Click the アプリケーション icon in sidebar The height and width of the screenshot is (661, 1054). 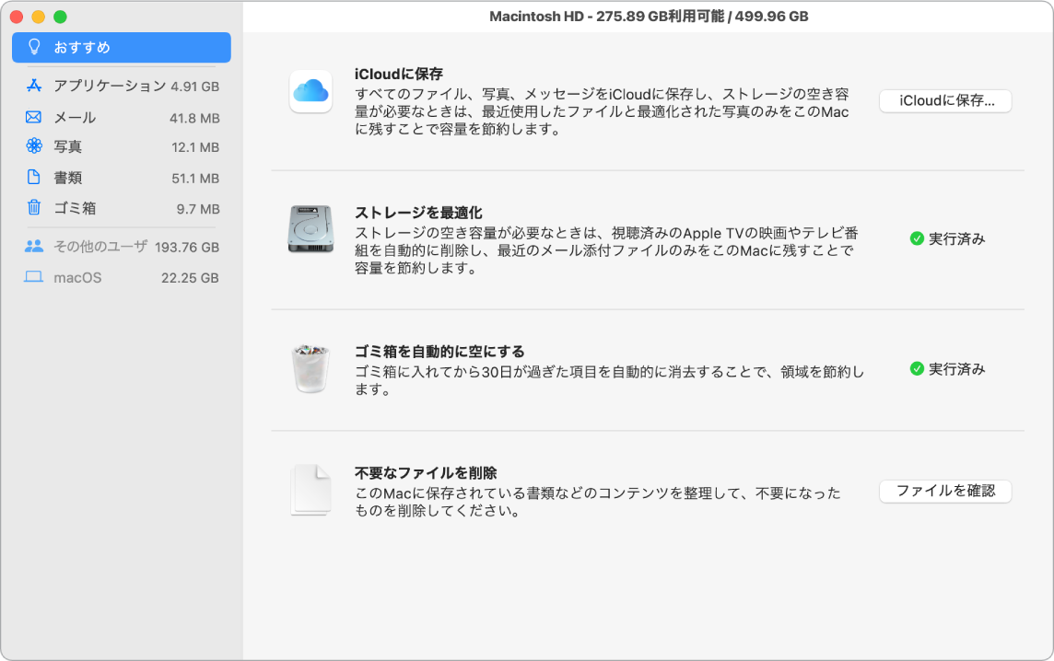[x=36, y=87]
